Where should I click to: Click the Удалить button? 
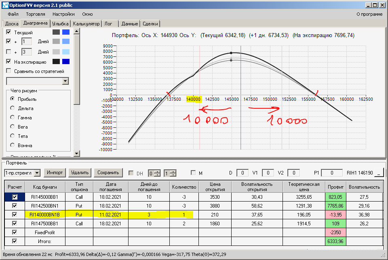pyautogui.click(x=80, y=173)
